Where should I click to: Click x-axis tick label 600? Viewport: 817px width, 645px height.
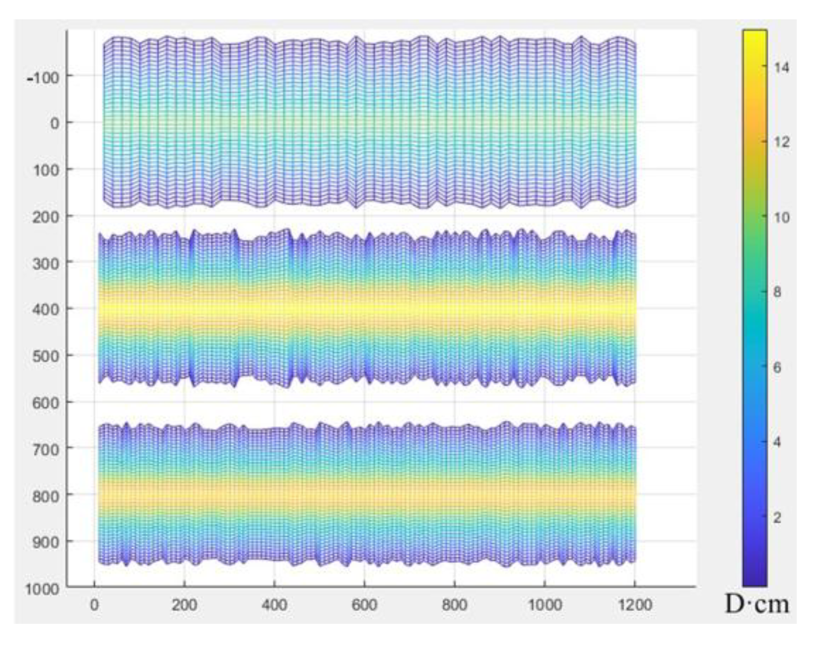pos(364,605)
